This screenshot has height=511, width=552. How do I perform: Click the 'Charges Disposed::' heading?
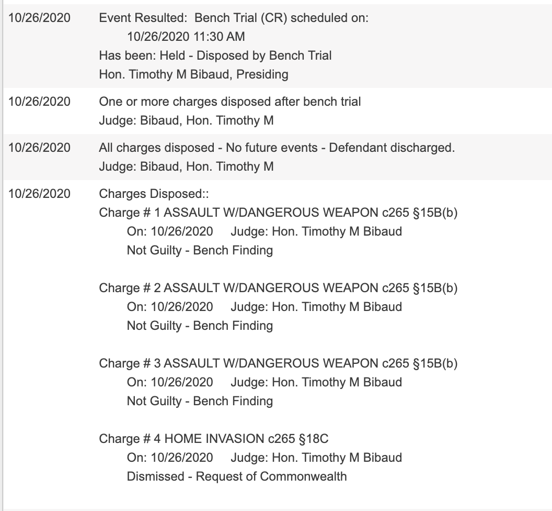pos(154,194)
